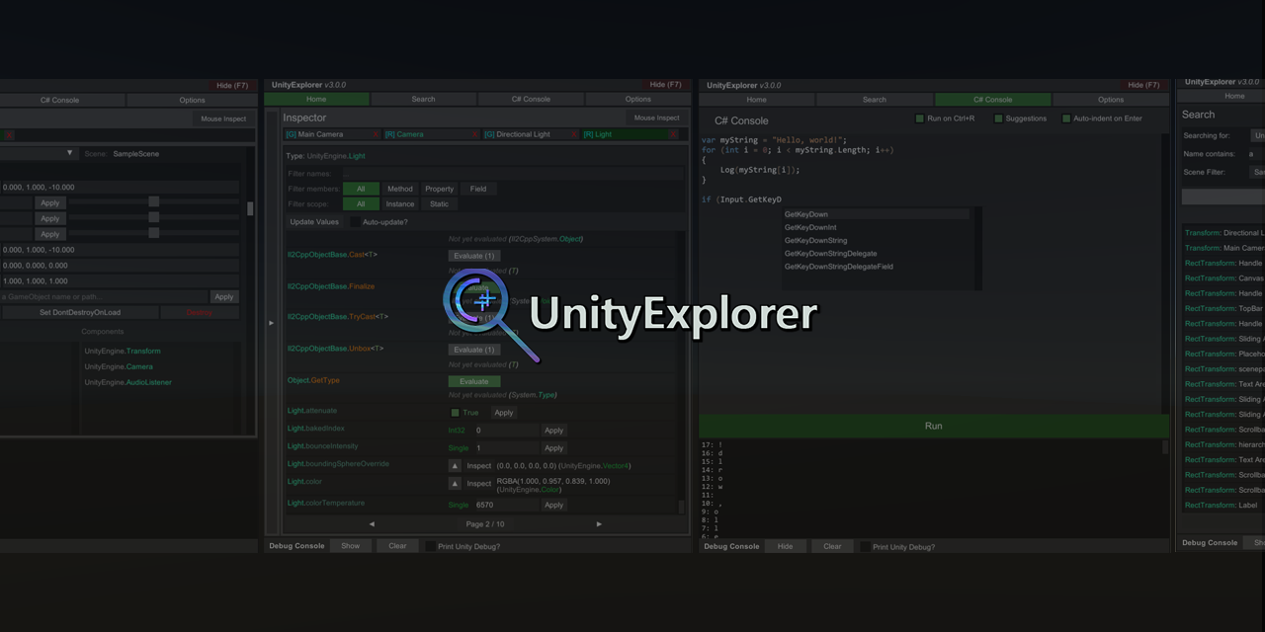Toggle Print Unity Debug? in C# Console window

[866, 546]
